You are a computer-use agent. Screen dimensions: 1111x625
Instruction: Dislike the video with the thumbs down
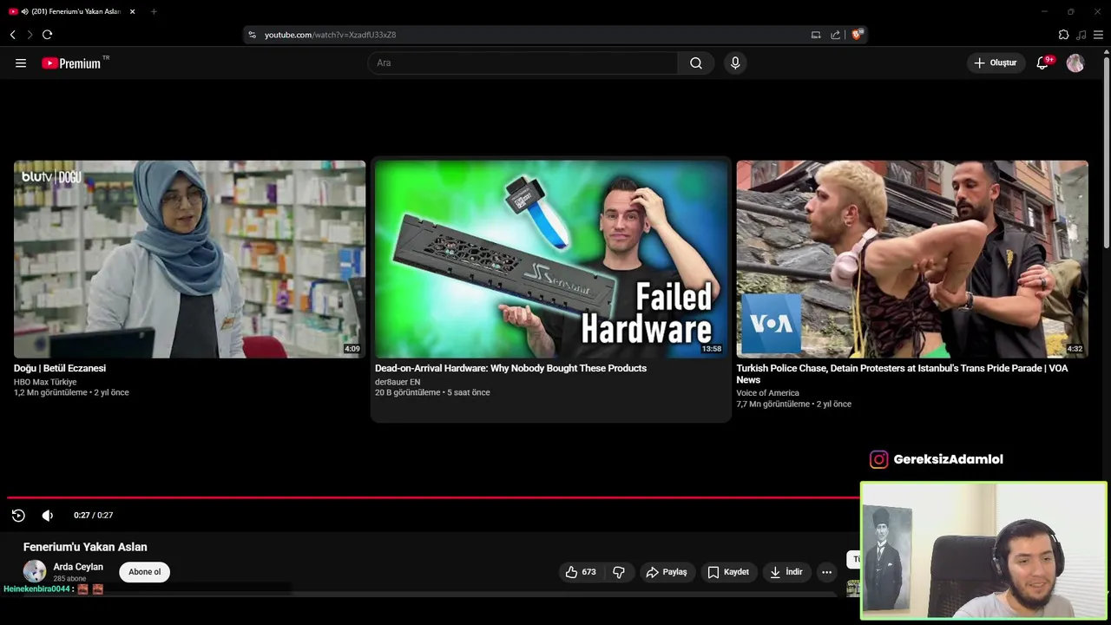coord(619,572)
